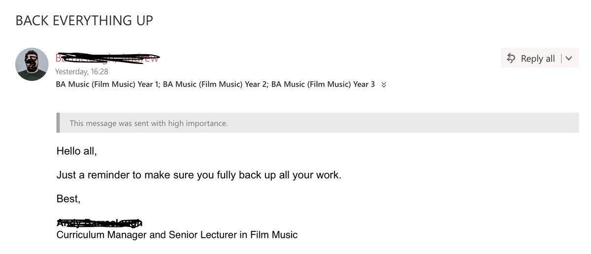The height and width of the screenshot is (254, 591).
Task: Click the Yesterday, 16:28 timestamp
Action: tap(82, 71)
